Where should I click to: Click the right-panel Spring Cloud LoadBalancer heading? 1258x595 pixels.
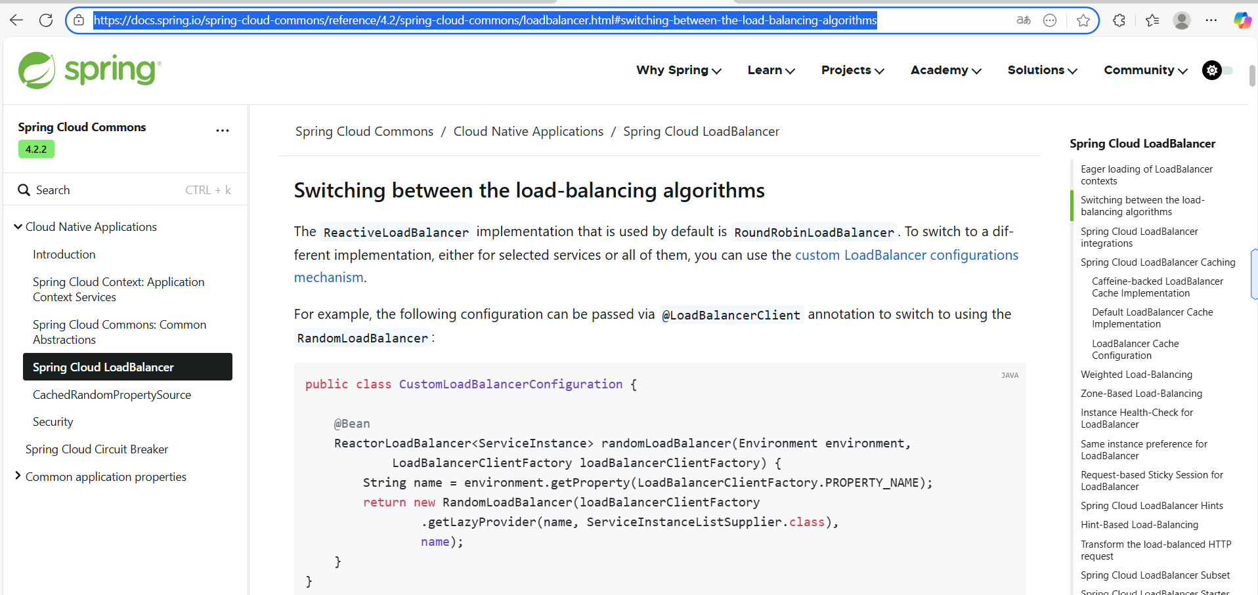tap(1142, 144)
